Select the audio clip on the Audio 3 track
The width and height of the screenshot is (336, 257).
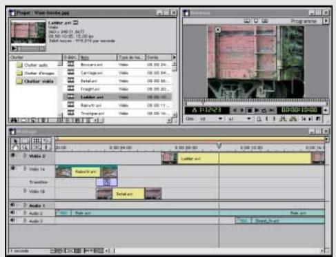pyautogui.click(x=280, y=220)
